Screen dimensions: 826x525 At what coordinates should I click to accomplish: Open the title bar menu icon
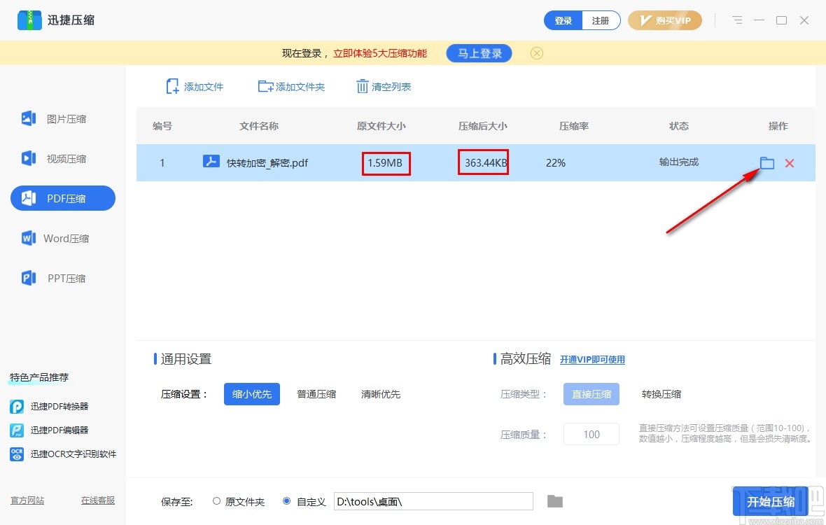tap(737, 20)
